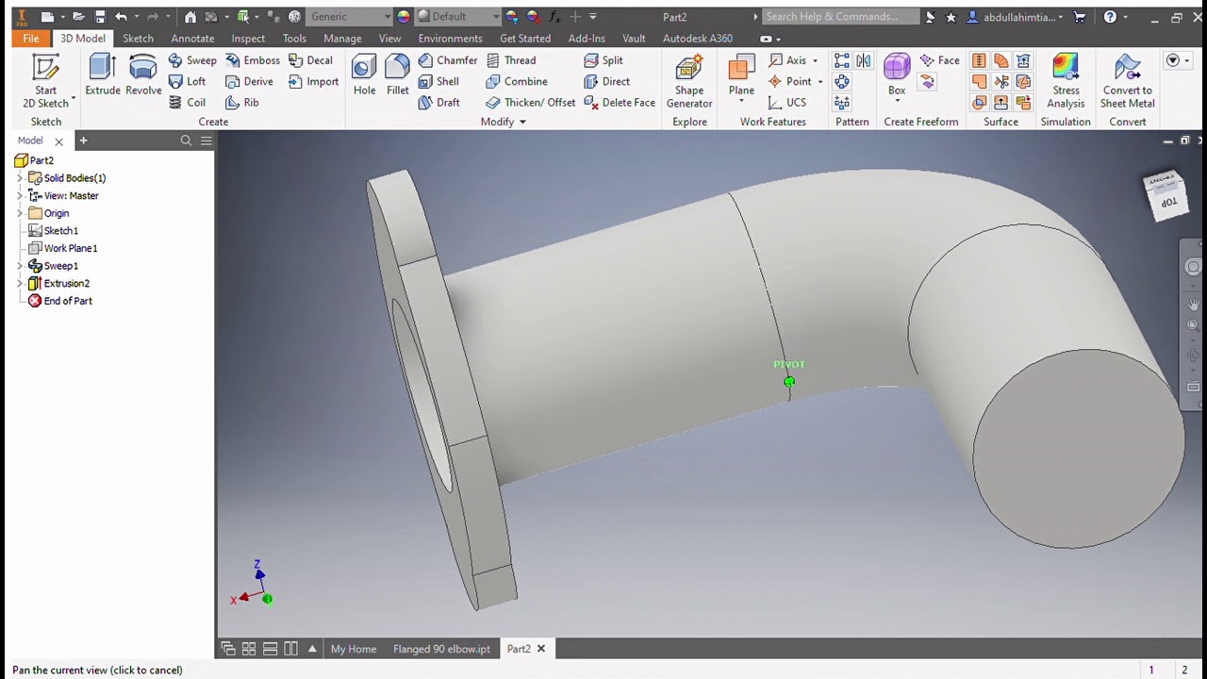Select the Split tool
This screenshot has height=679, width=1207.
coord(603,60)
